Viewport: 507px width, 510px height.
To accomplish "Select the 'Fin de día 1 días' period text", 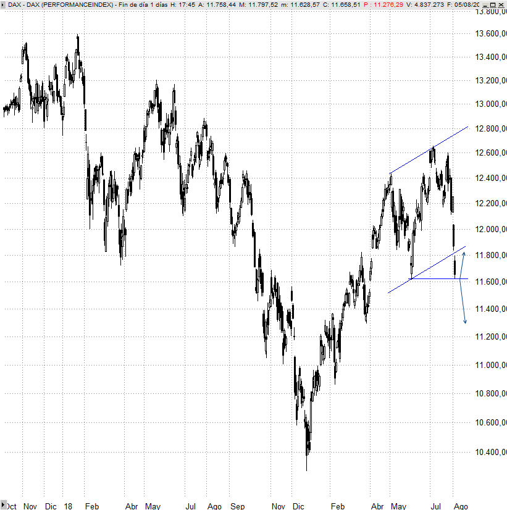I will click(x=143, y=4).
